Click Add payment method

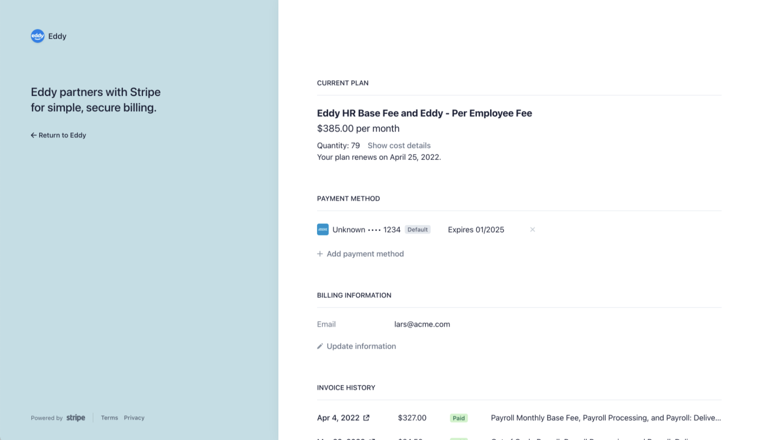(365, 254)
